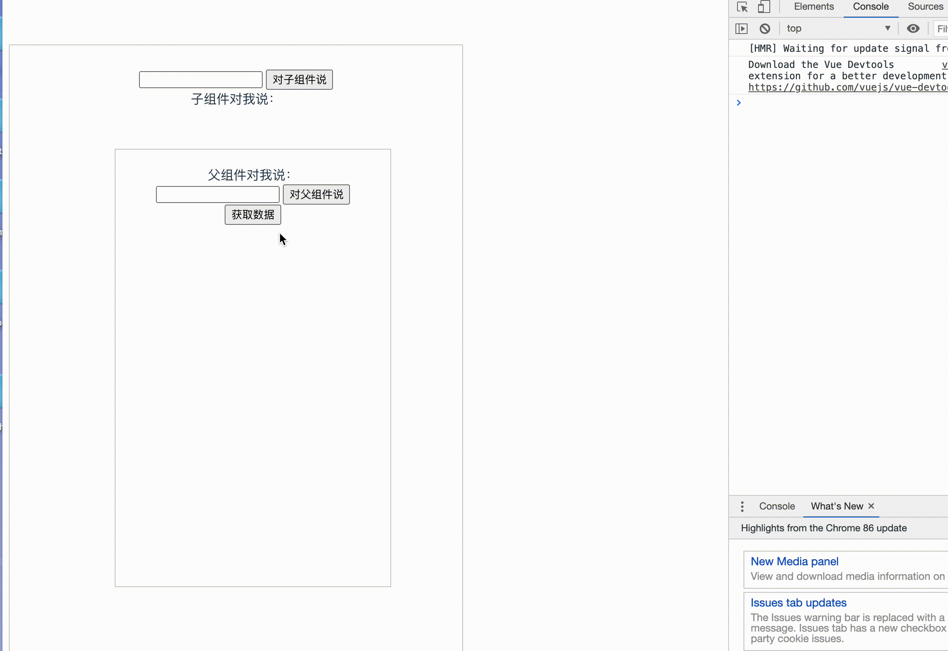Focus the child component text input
The image size is (948, 651).
[x=217, y=194]
